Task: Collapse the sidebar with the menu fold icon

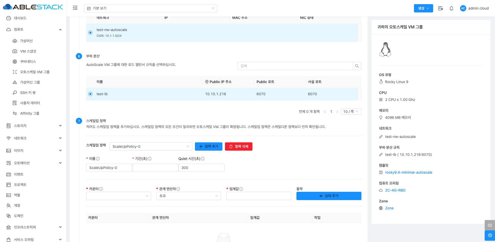Action: pos(75,8)
